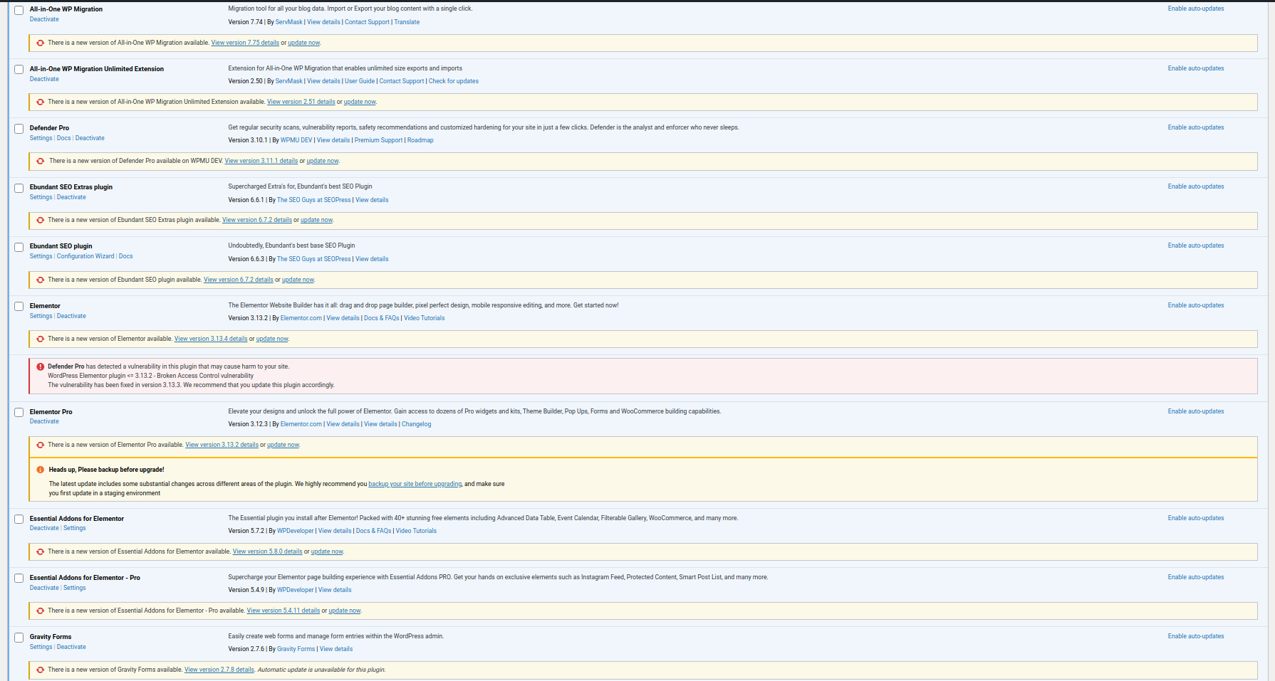Tick the Gravity Forms plugin checkbox
The image size is (1275, 681).
[x=19, y=638]
